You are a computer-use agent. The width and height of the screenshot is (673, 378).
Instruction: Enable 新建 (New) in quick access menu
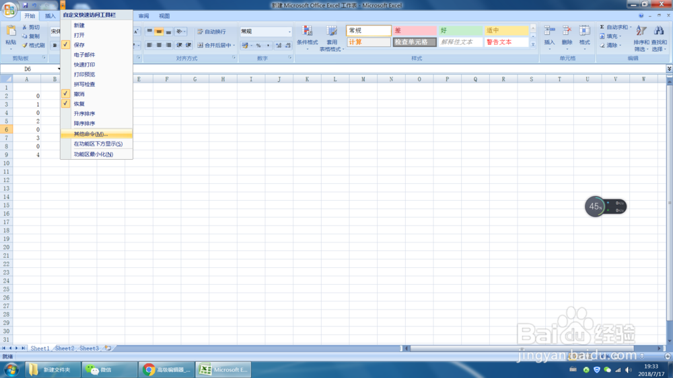click(x=96, y=26)
